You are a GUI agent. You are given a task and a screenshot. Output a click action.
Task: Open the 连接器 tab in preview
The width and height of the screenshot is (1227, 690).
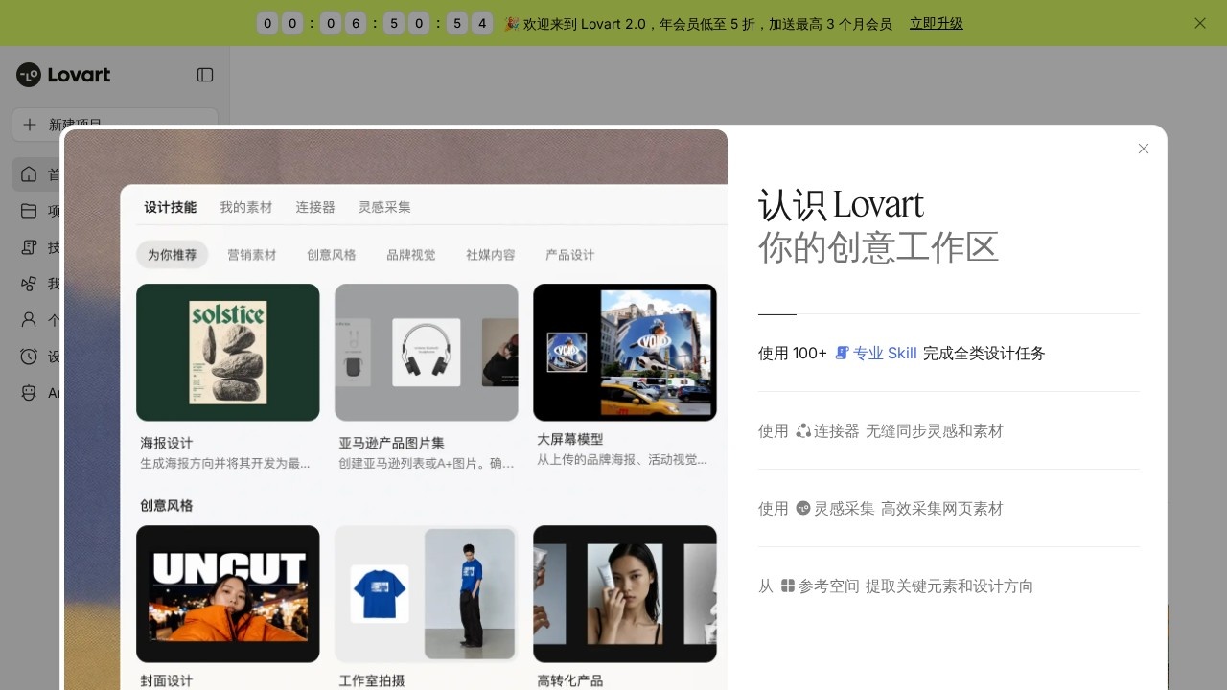click(x=315, y=207)
